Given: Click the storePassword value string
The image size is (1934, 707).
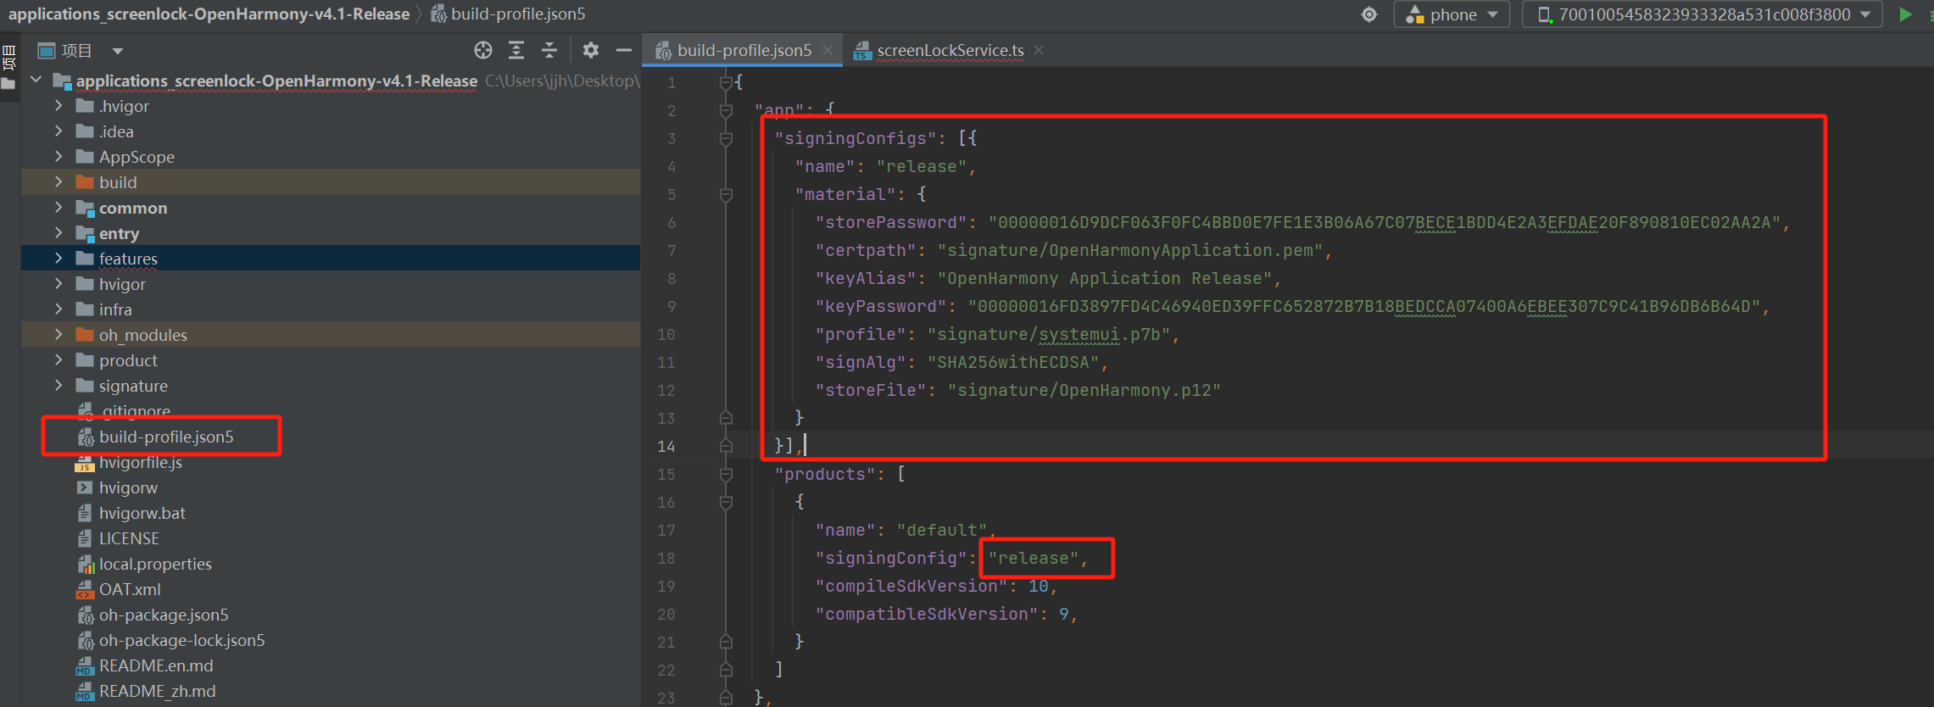Looking at the screenshot, I should [x=1385, y=222].
